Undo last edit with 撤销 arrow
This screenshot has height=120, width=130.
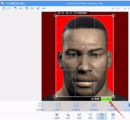click(x=116, y=8)
